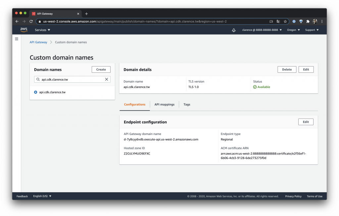Reload the page with refresh icon

tap(31, 22)
